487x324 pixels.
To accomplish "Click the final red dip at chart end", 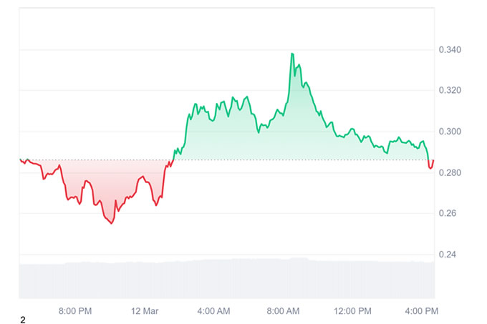I will pos(431,166).
